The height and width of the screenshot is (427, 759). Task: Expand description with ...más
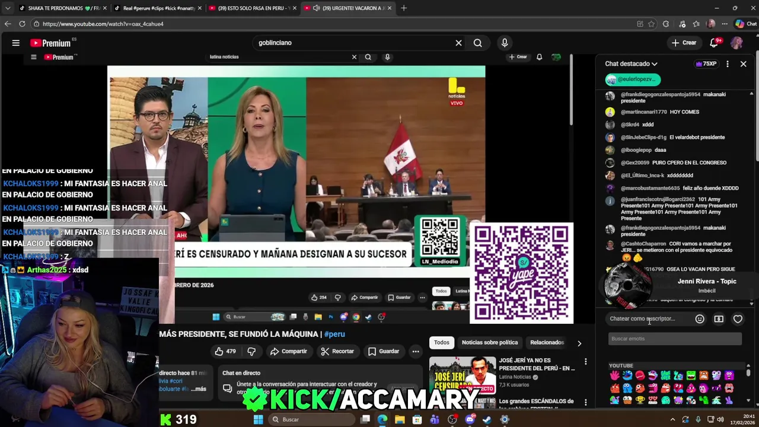point(199,389)
